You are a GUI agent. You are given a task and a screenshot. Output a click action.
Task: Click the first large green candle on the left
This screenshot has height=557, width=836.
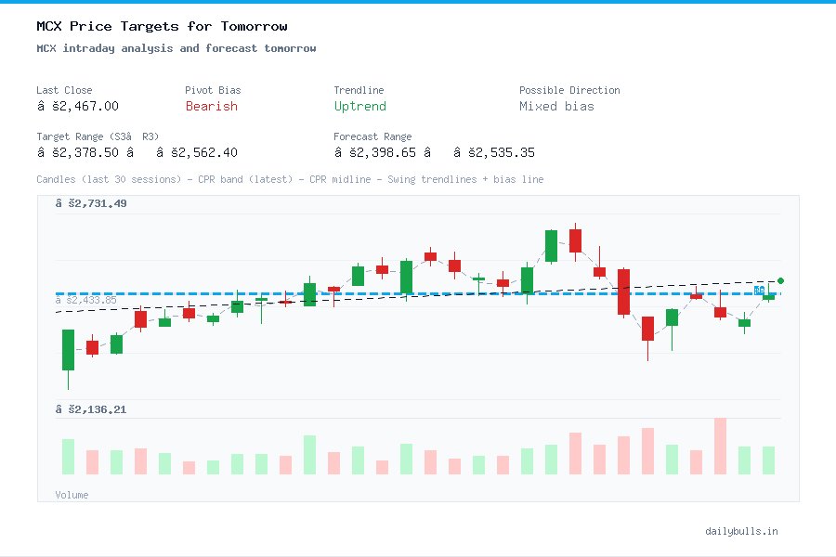point(67,351)
